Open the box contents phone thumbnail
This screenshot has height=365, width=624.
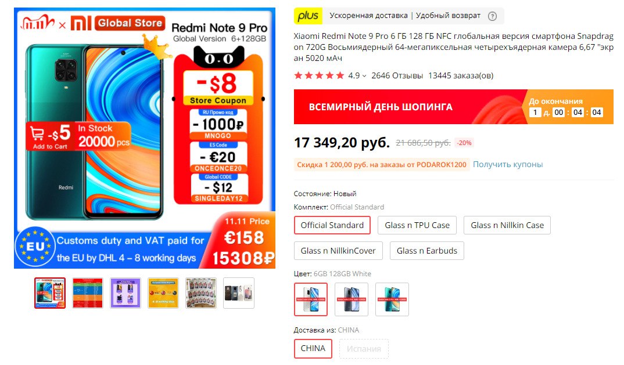pyautogui.click(x=239, y=293)
